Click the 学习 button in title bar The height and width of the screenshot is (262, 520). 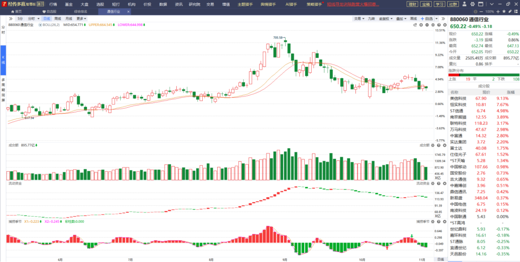[440, 4]
